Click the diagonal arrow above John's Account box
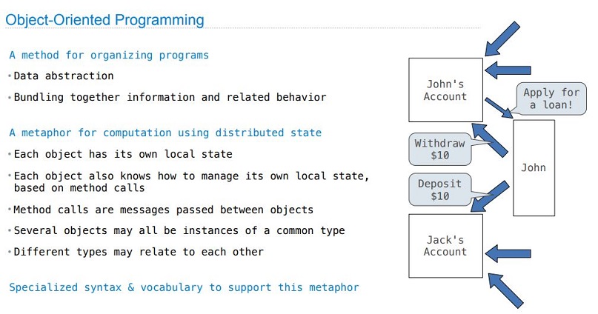This screenshot has height=314, width=598. pyautogui.click(x=502, y=39)
